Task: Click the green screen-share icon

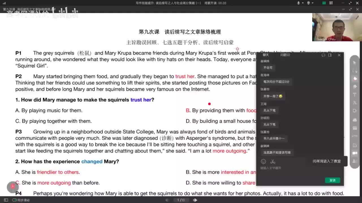Action: click(x=324, y=3)
